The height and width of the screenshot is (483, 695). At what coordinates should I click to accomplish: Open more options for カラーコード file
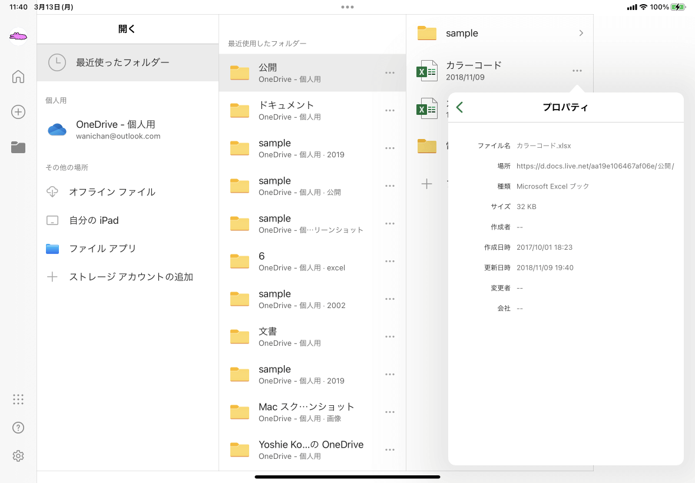coord(577,71)
